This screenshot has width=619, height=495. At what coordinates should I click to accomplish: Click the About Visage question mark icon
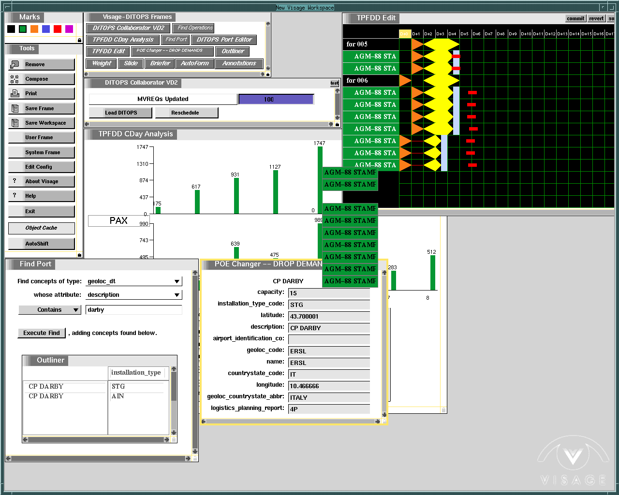(x=15, y=181)
